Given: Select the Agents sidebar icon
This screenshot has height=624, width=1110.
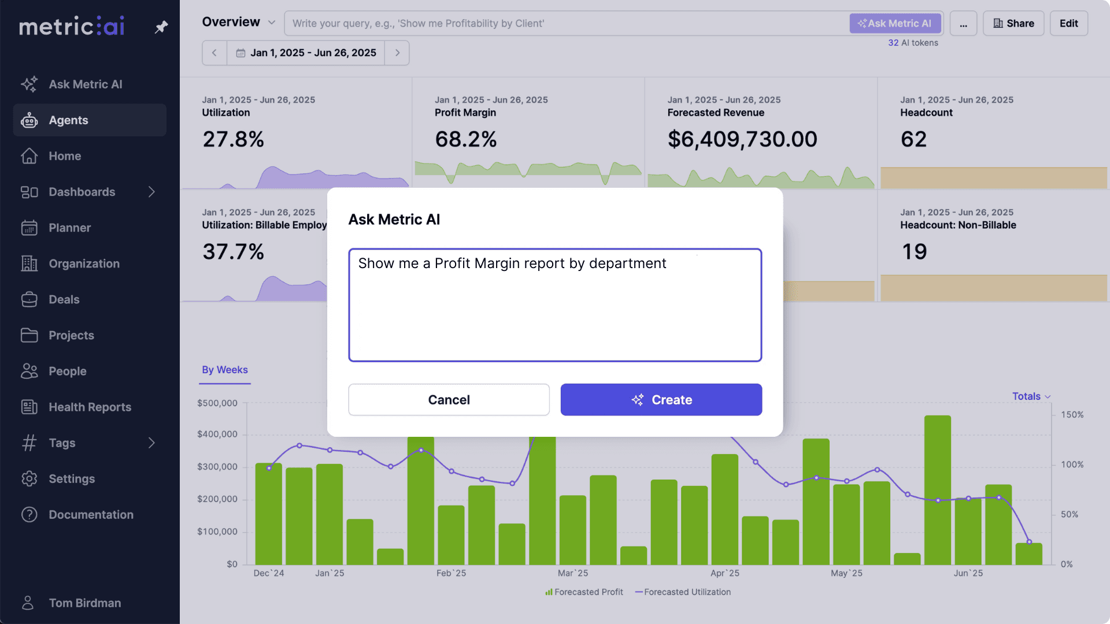Looking at the screenshot, I should coord(29,120).
